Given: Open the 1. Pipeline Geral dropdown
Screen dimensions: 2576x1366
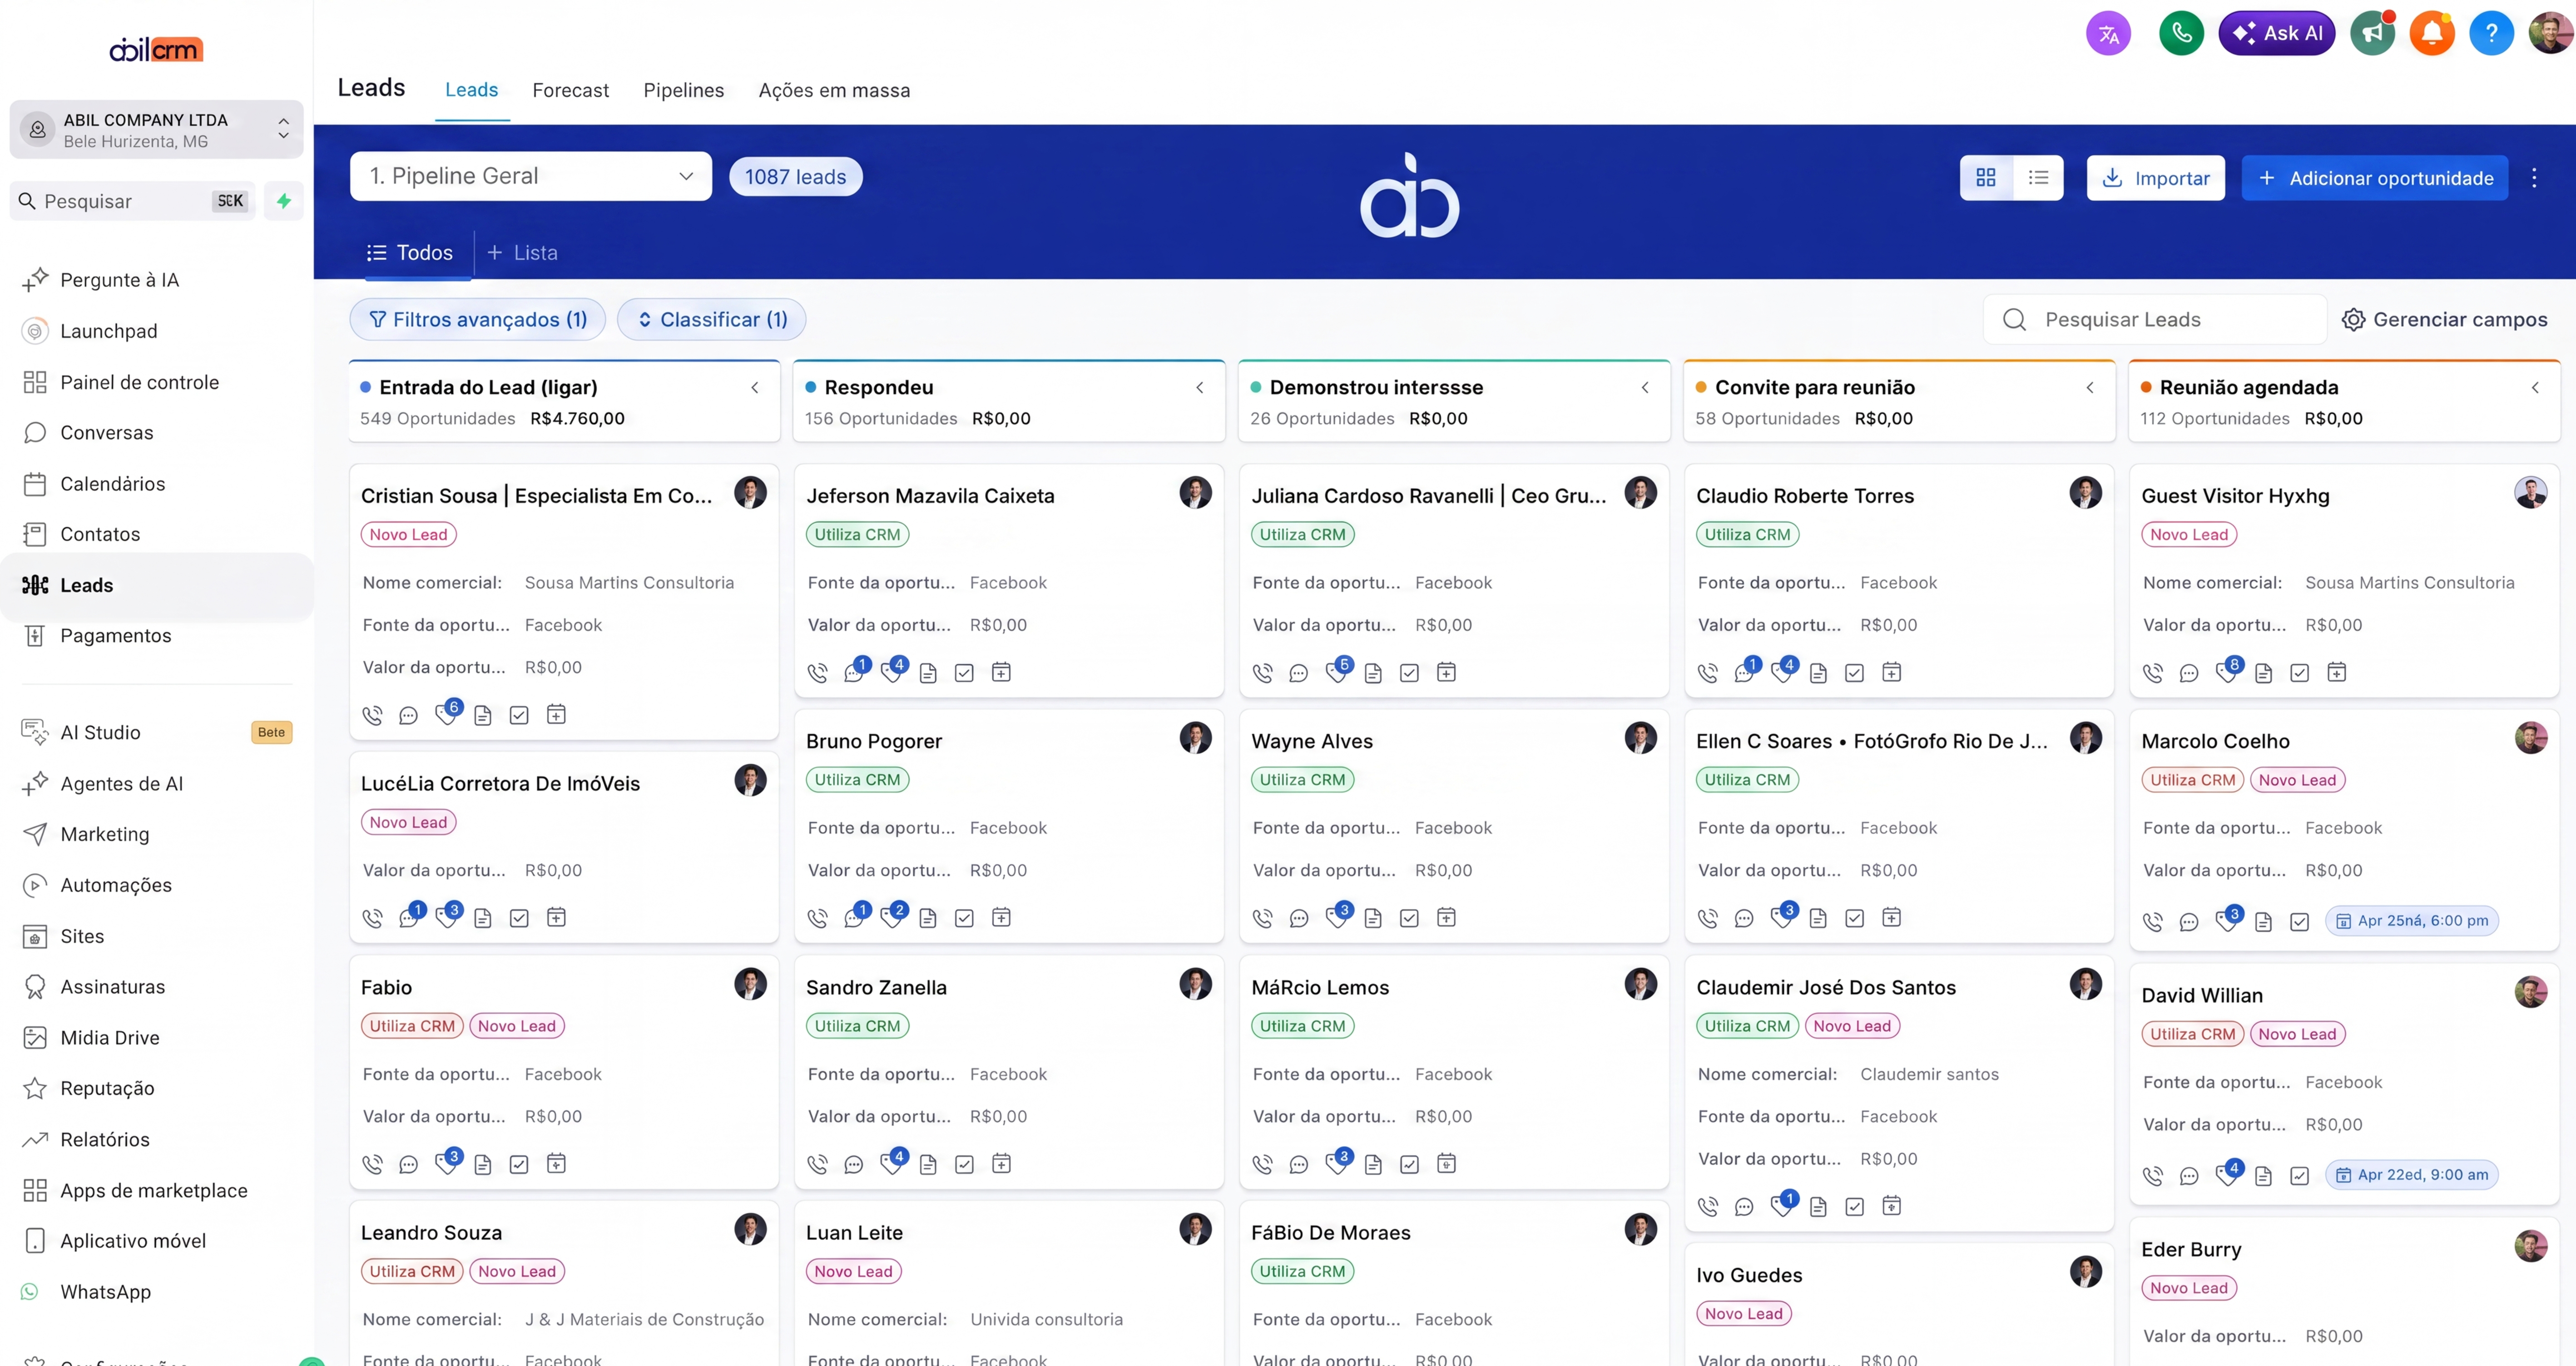Looking at the screenshot, I should [531, 176].
